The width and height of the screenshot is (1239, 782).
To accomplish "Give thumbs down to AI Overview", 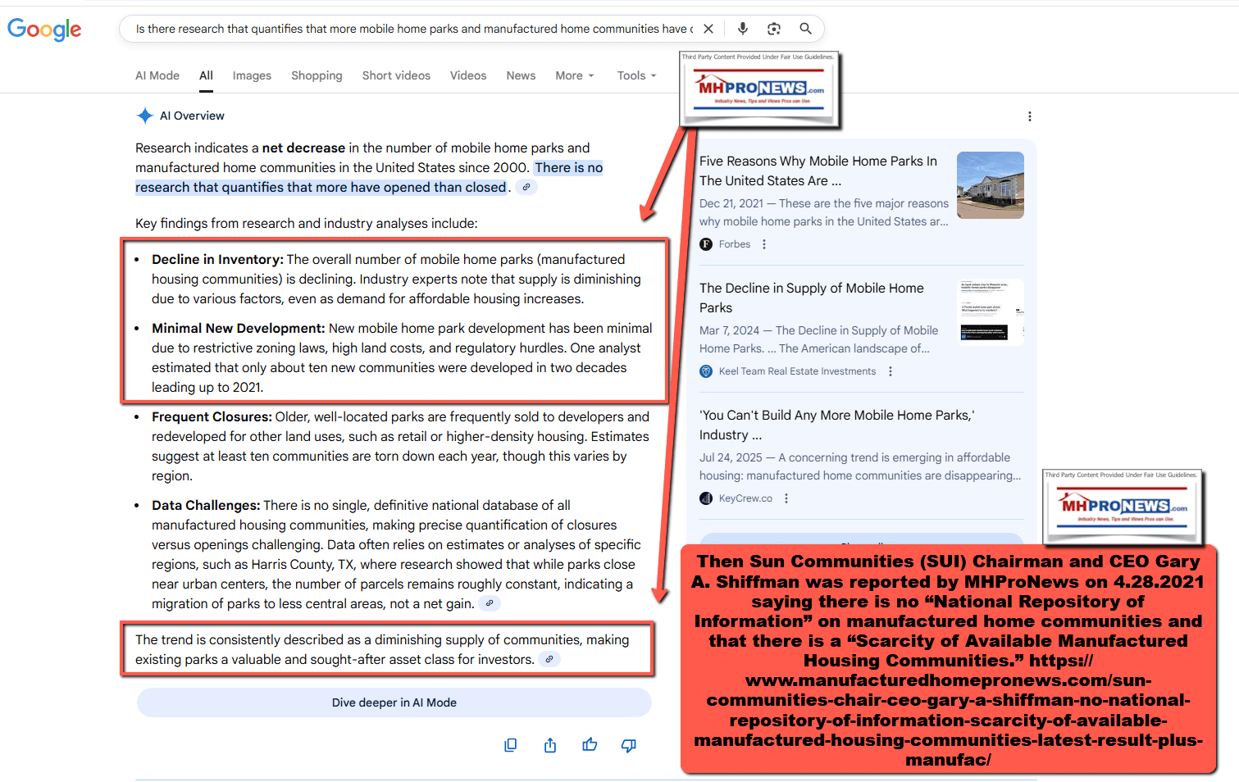I will click(x=629, y=745).
